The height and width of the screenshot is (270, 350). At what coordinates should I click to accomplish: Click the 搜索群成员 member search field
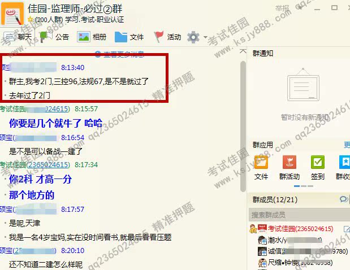(x=297, y=215)
